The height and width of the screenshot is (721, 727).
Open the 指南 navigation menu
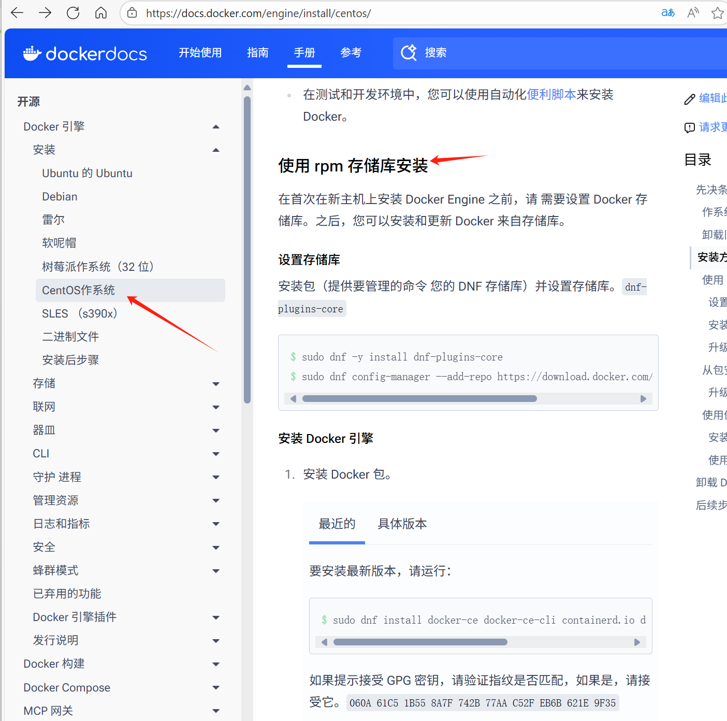click(x=258, y=52)
